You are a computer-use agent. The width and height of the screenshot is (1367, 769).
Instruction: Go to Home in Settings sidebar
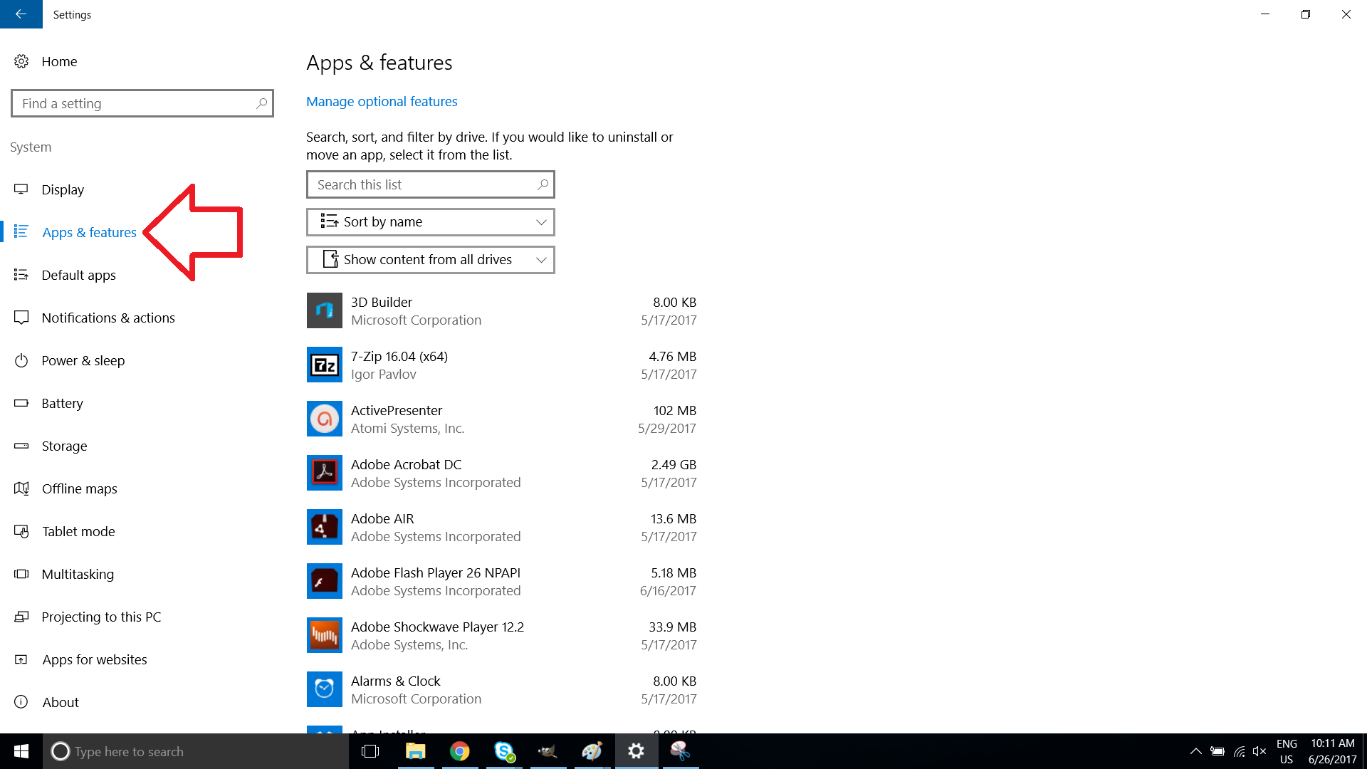point(58,61)
